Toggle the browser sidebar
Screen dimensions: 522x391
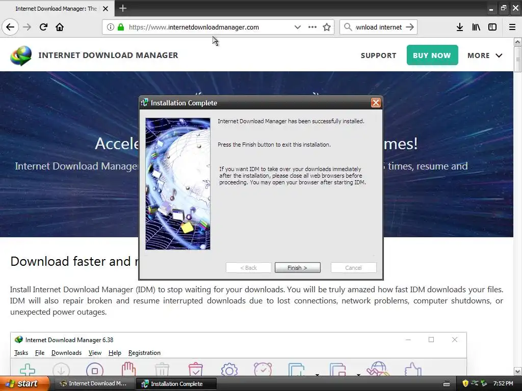click(492, 27)
